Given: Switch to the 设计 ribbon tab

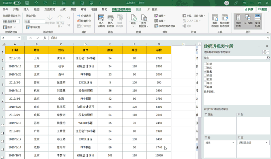Looking at the screenshot, I should (x=138, y=9).
